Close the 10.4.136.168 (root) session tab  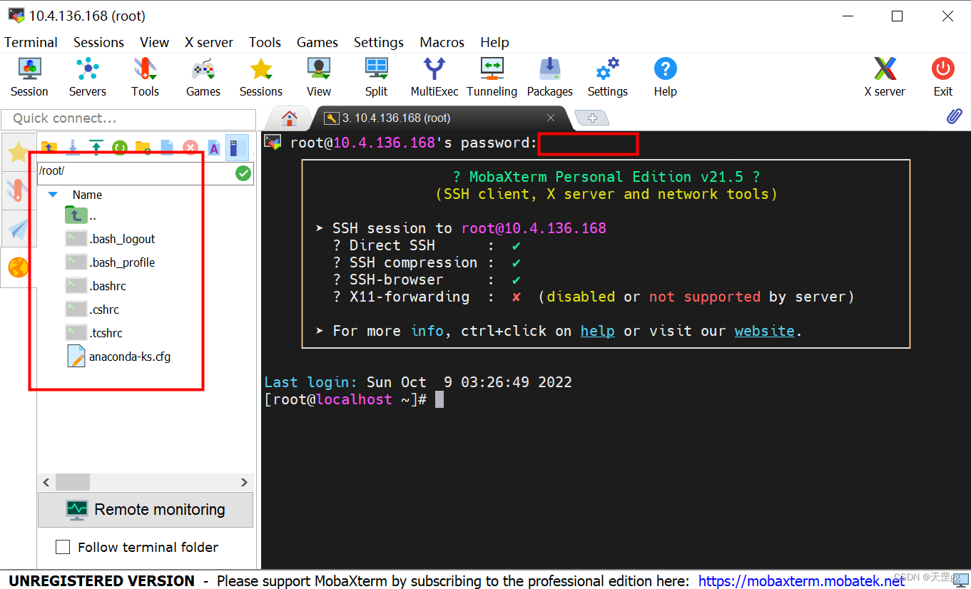pyautogui.click(x=551, y=118)
